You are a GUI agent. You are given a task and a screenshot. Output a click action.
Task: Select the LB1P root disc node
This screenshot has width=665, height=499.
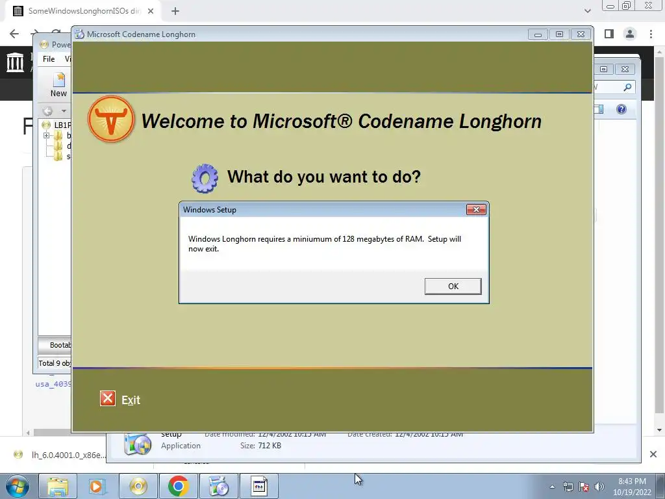(57, 125)
